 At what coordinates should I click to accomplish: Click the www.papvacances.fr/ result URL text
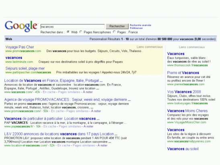pyautogui.click(x=19, y=126)
